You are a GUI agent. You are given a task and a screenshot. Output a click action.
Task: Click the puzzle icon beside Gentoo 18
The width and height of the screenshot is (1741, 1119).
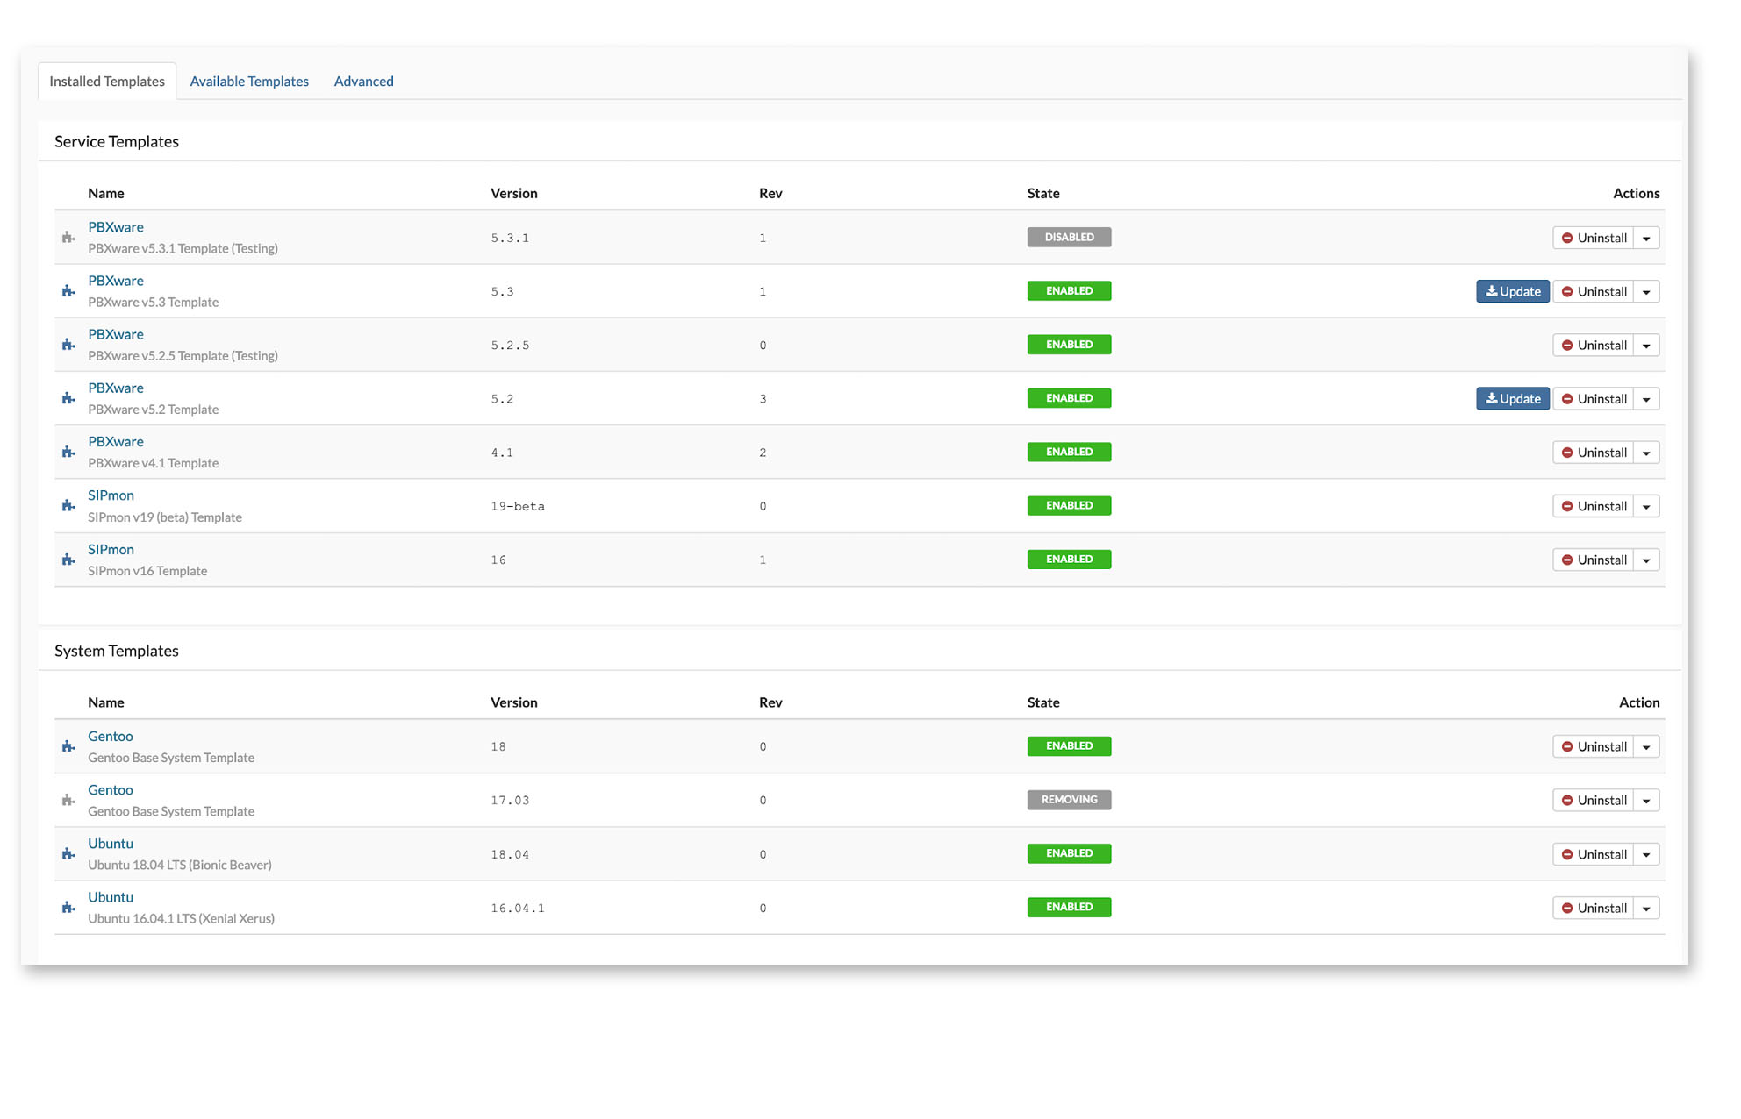point(68,746)
